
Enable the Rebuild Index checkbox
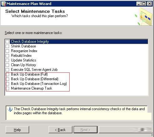click(x=8, y=56)
